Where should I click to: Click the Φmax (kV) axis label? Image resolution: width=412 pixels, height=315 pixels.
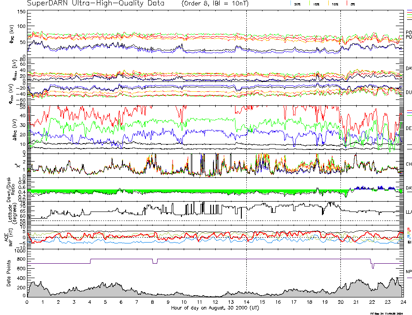coord(15,70)
